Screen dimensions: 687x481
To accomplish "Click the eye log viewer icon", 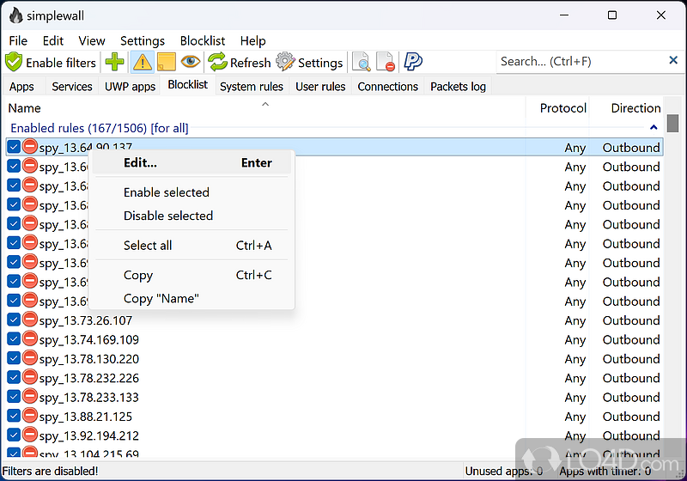I will click(191, 61).
